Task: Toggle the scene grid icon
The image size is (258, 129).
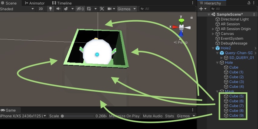Action: click(x=89, y=9)
